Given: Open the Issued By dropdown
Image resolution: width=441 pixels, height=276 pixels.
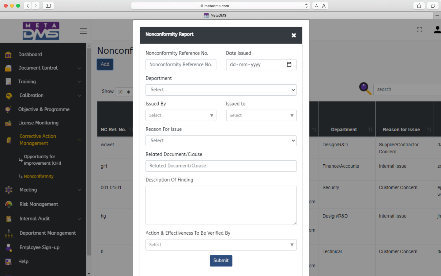Looking at the screenshot, I should click(x=181, y=115).
